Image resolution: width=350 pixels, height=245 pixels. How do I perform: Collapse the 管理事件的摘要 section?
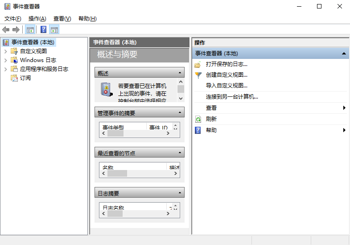coord(180,112)
